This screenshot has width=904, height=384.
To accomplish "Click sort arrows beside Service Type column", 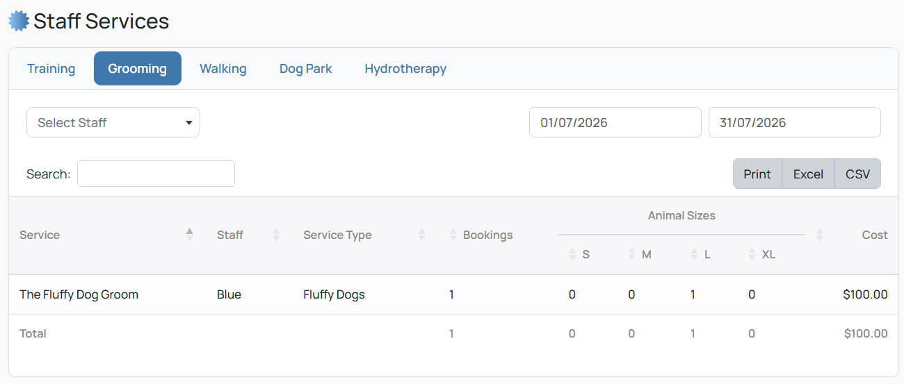I will point(421,235).
